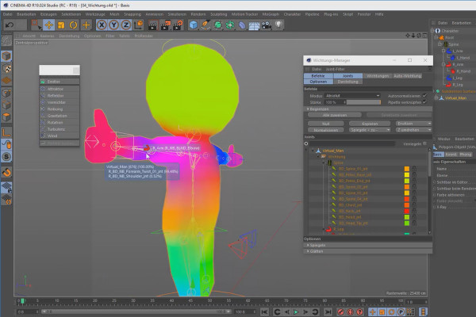Add a Camera object
Screen dimensions: 476x317
(267, 25)
